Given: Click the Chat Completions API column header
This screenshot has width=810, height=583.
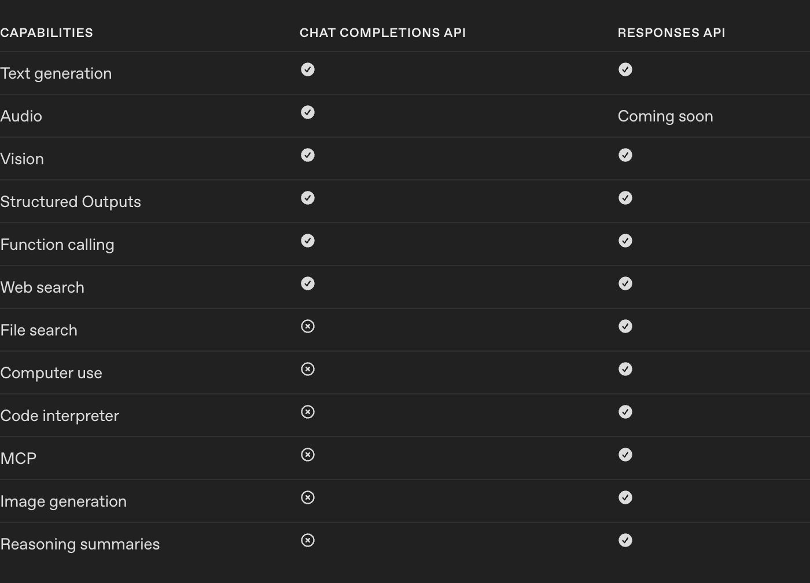Looking at the screenshot, I should (x=382, y=33).
